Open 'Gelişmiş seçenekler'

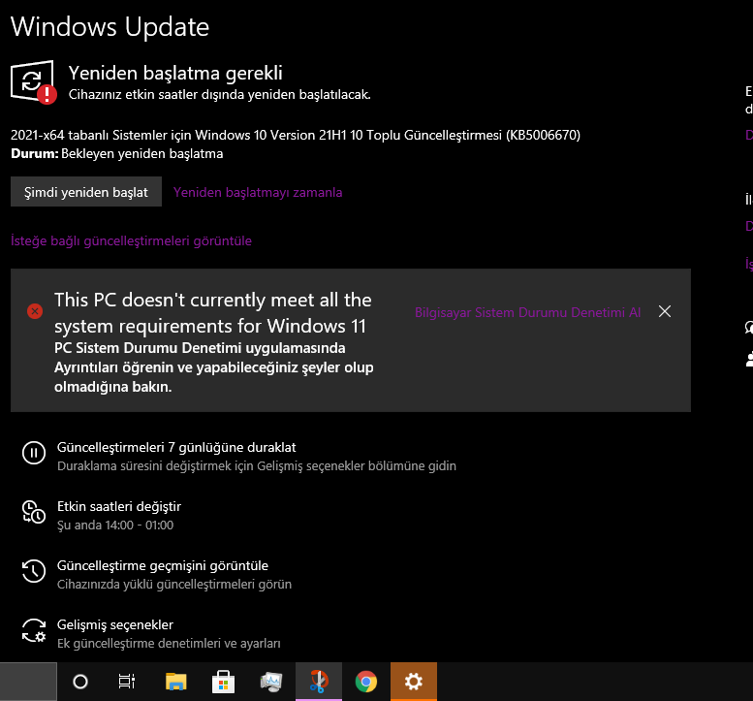[114, 624]
